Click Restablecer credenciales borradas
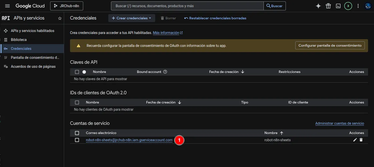This screenshot has height=167, width=374. pos(215,18)
